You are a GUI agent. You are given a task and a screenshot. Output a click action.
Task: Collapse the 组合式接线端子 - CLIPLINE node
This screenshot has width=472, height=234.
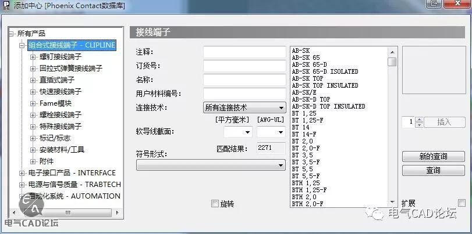[22, 46]
